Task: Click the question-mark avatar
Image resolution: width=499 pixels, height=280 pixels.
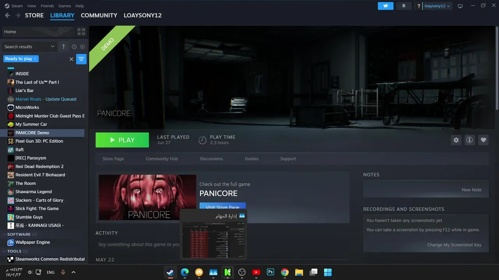Action: (419, 6)
